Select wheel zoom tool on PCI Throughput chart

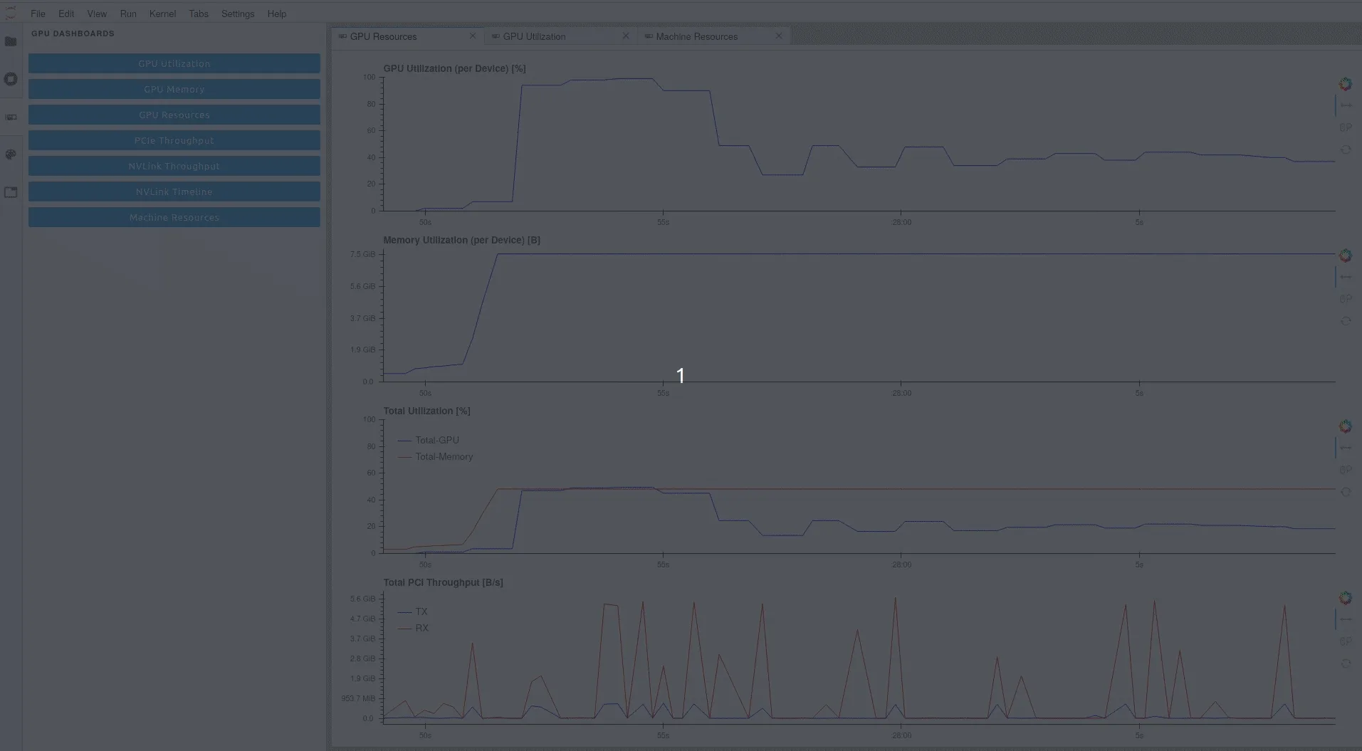(x=1345, y=641)
